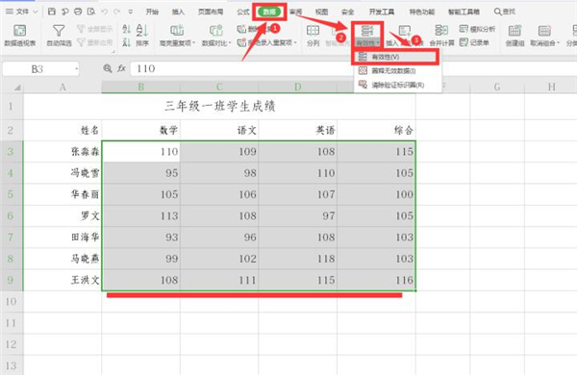Click the Print icon in quick access toolbar
This screenshot has width=577, height=375.
pos(78,12)
